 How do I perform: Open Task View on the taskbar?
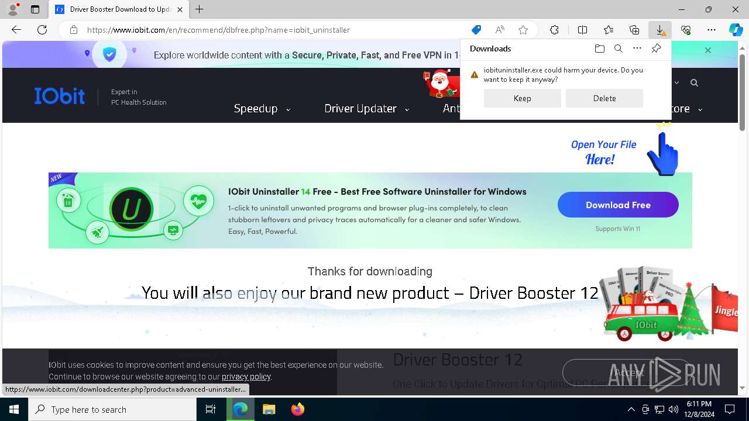(211, 409)
